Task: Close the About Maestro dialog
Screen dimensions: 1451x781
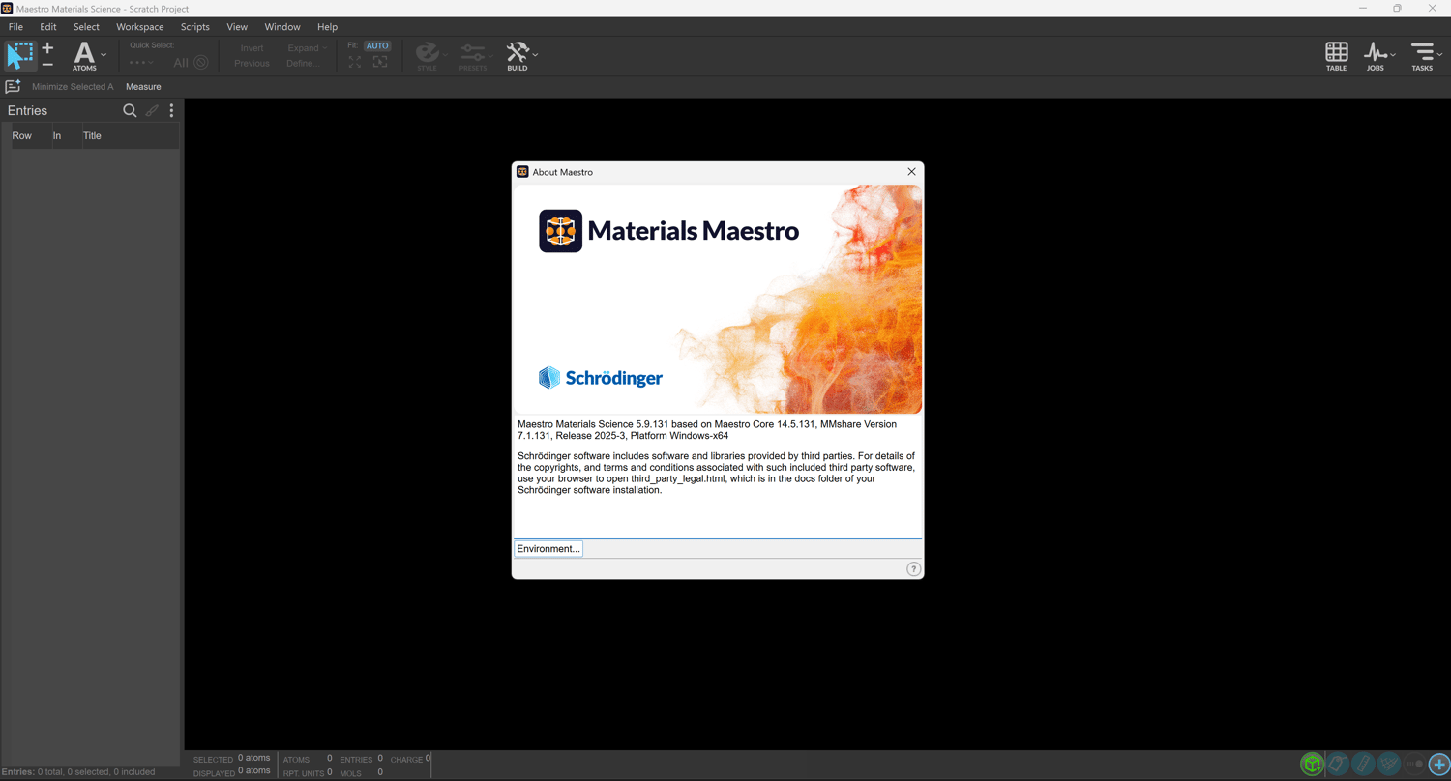Action: tap(911, 172)
